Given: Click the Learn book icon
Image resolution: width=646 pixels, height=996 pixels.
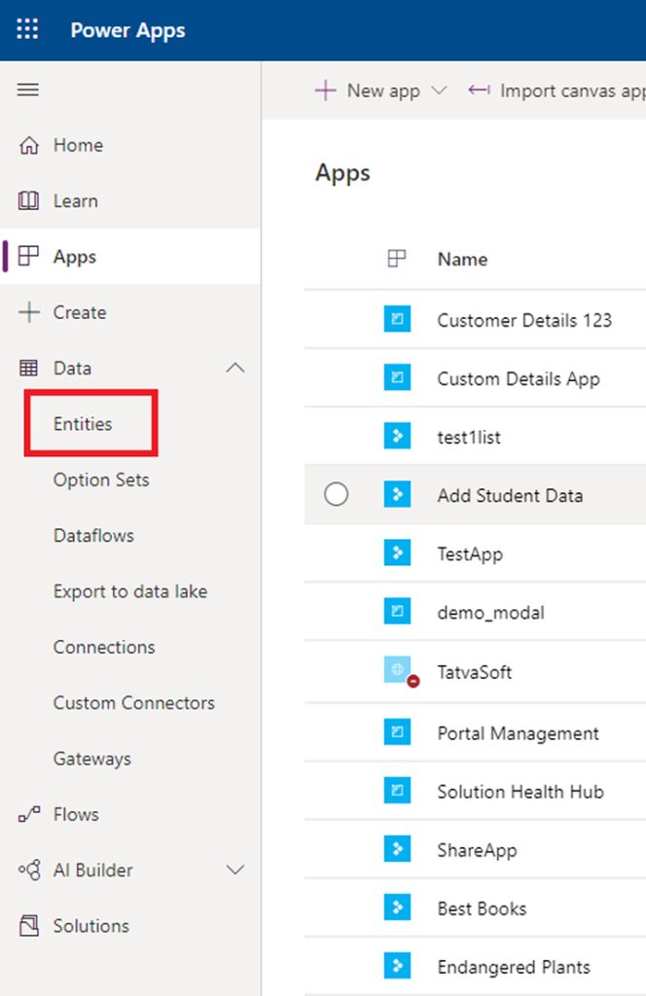Looking at the screenshot, I should (x=28, y=201).
